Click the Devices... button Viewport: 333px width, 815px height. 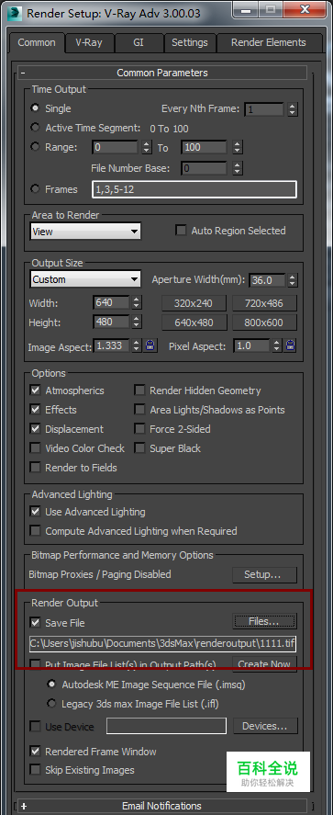265,726
